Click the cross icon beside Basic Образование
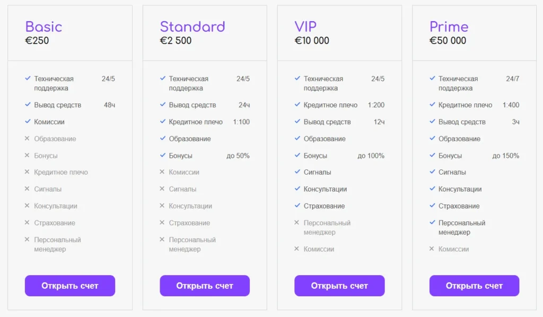This screenshot has height=317, width=543. pos(27,139)
